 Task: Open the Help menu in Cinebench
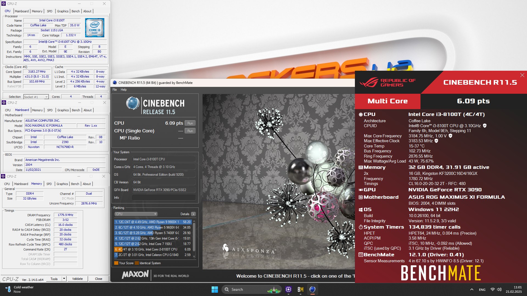(x=124, y=90)
